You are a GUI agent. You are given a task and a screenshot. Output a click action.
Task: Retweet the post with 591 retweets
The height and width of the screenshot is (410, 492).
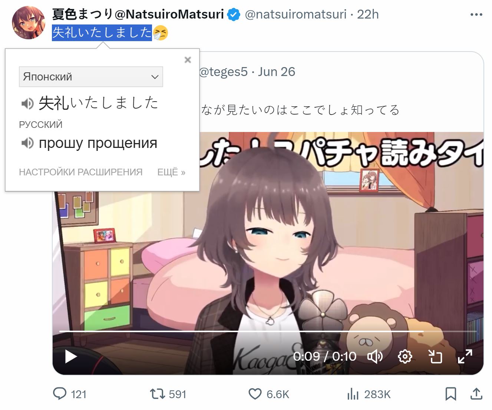click(x=168, y=394)
